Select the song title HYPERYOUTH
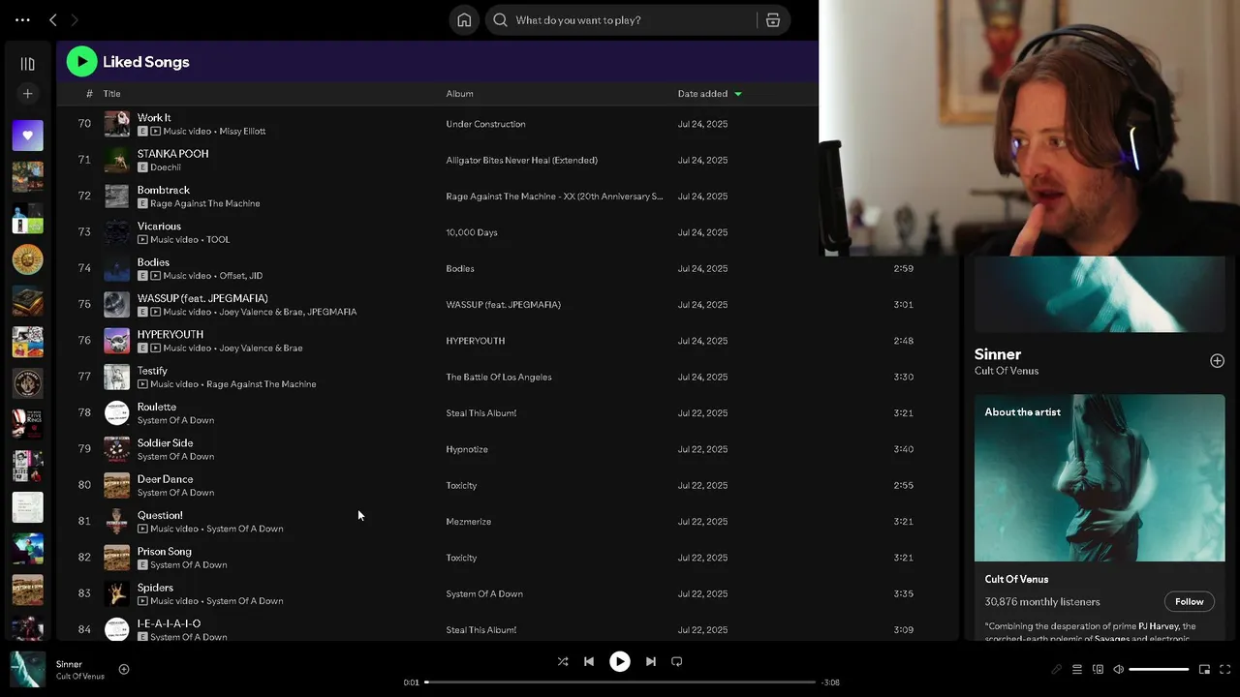1240x697 pixels. [170, 335]
